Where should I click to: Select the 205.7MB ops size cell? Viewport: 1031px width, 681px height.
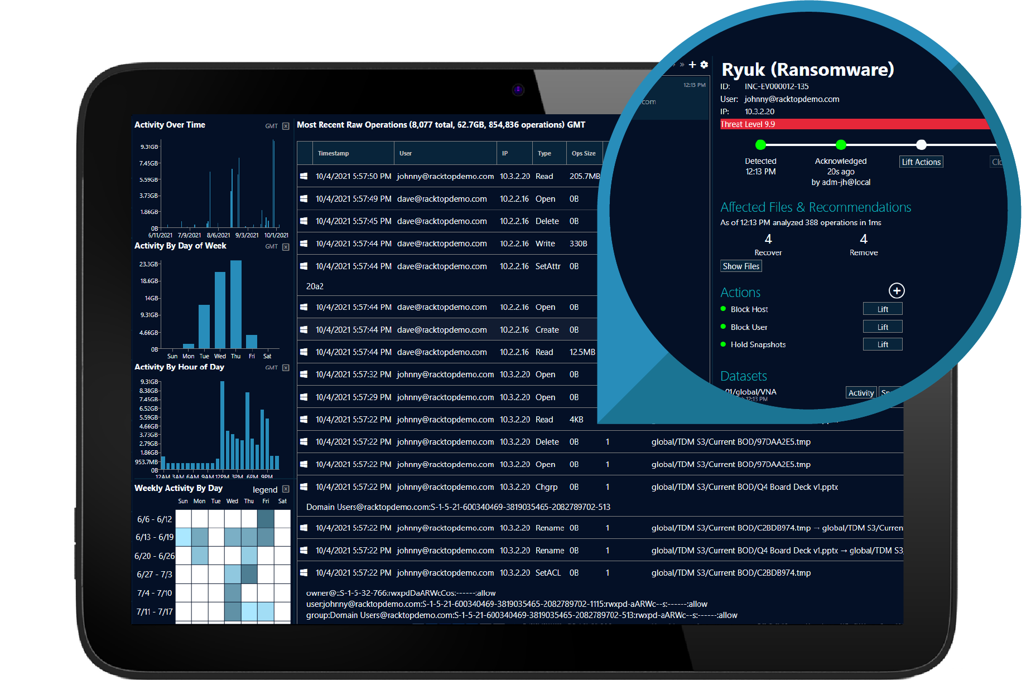585,176
